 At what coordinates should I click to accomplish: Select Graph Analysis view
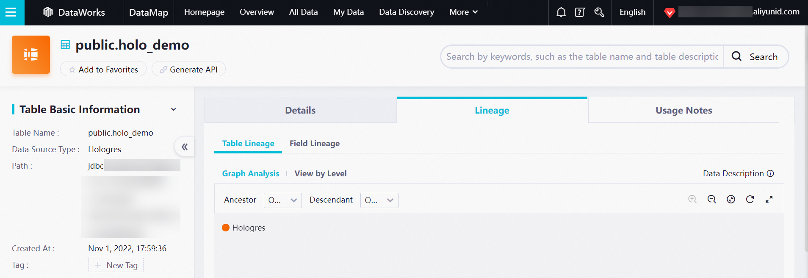251,173
